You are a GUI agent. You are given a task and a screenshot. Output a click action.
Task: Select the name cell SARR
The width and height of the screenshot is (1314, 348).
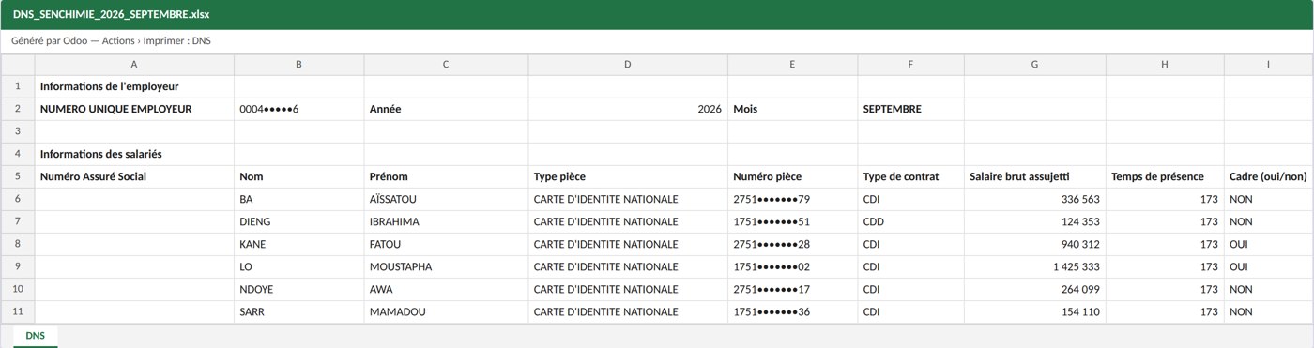click(299, 311)
